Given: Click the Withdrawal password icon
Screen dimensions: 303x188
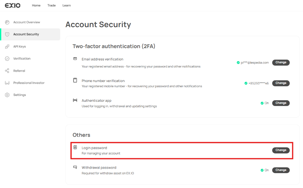Looking at the screenshot, I should click(x=75, y=167).
